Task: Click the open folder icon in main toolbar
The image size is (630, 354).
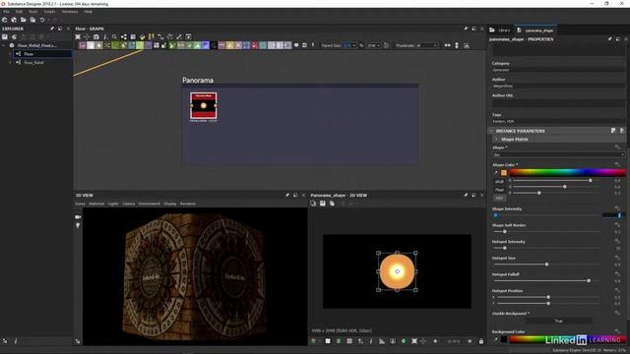Action: click(24, 20)
